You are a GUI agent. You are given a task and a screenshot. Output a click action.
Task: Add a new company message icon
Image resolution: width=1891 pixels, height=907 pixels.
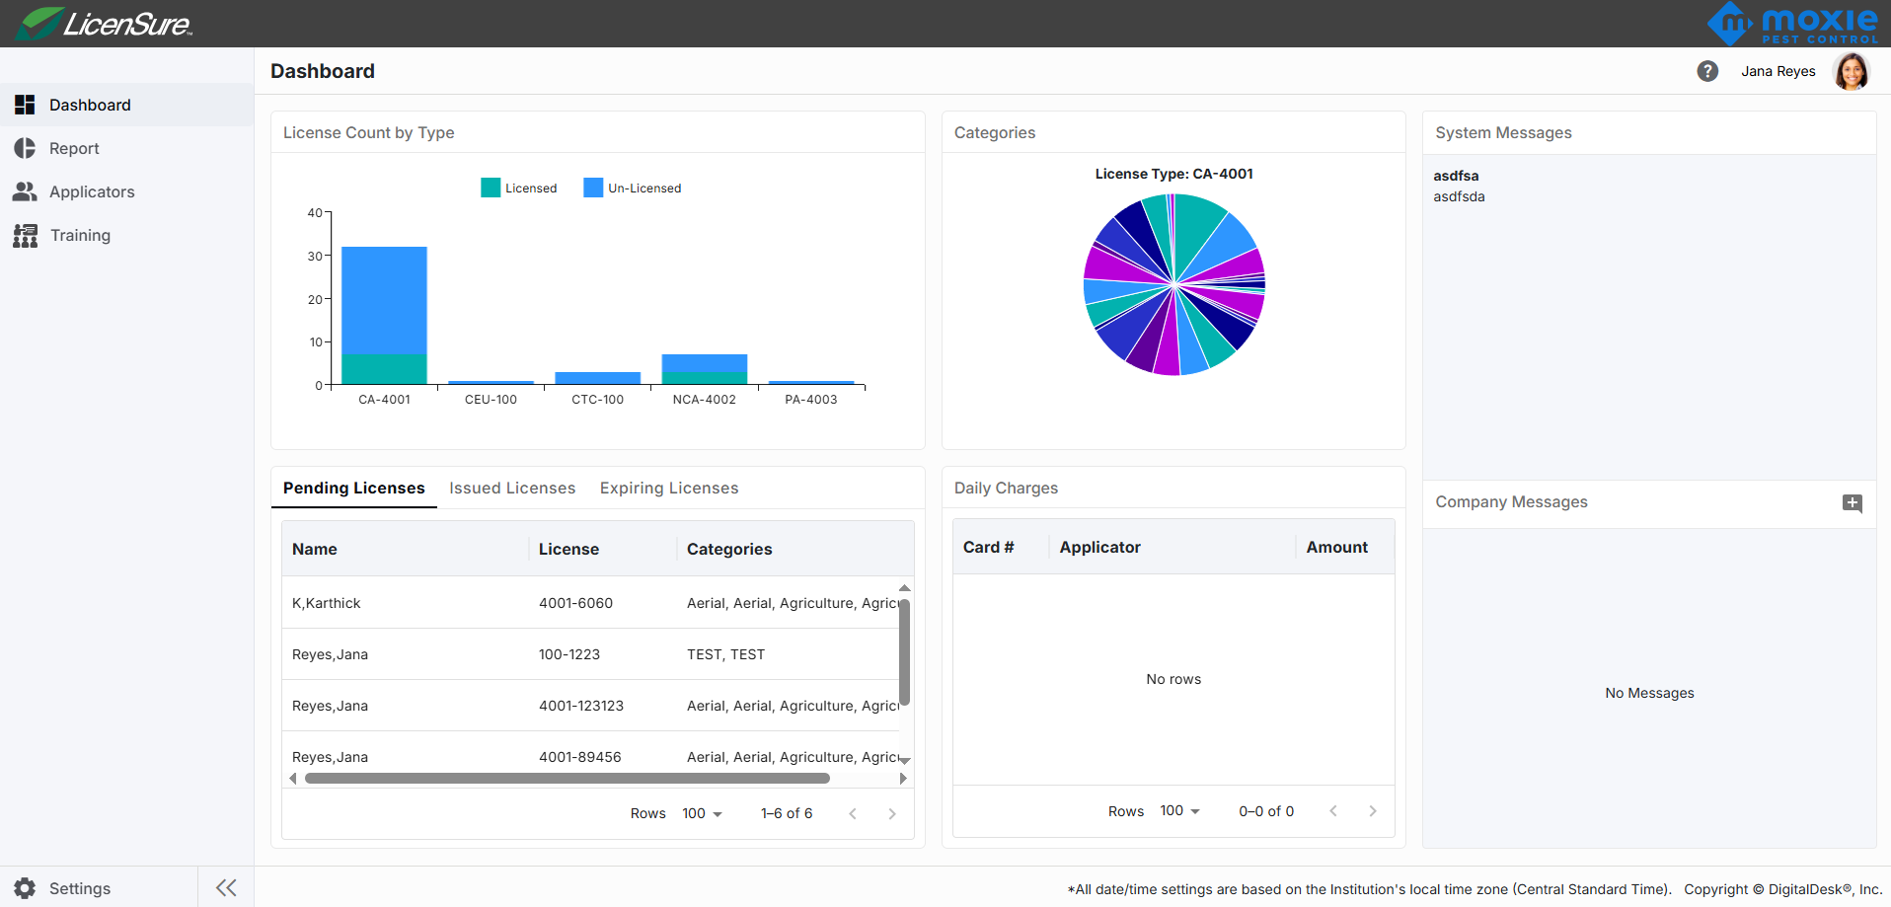[1853, 503]
